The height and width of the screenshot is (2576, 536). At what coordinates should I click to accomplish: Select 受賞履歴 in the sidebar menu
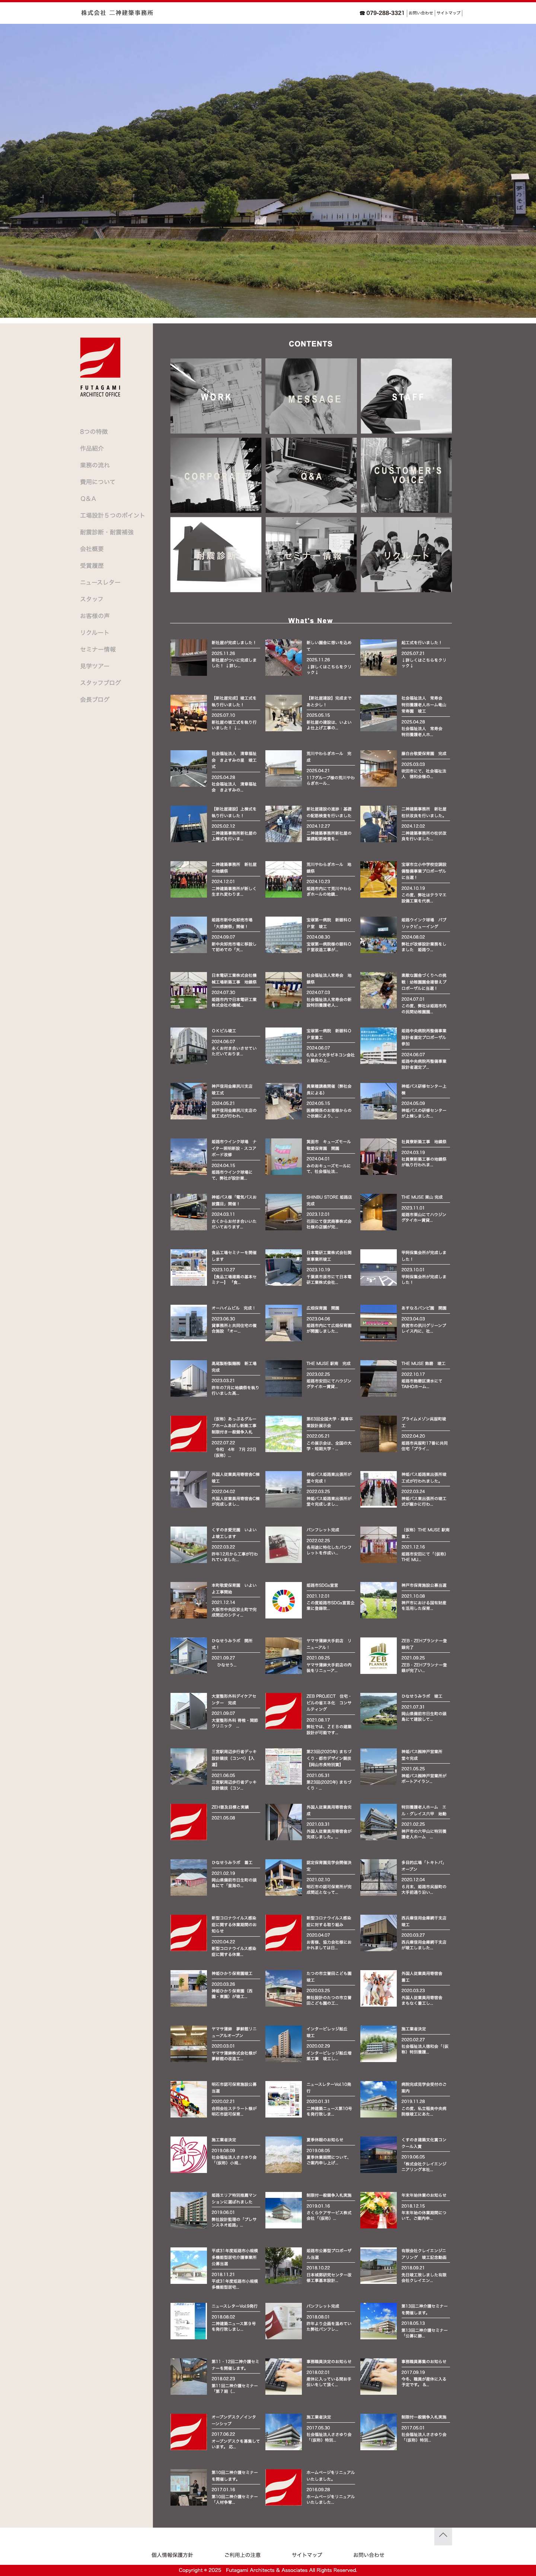(x=92, y=566)
